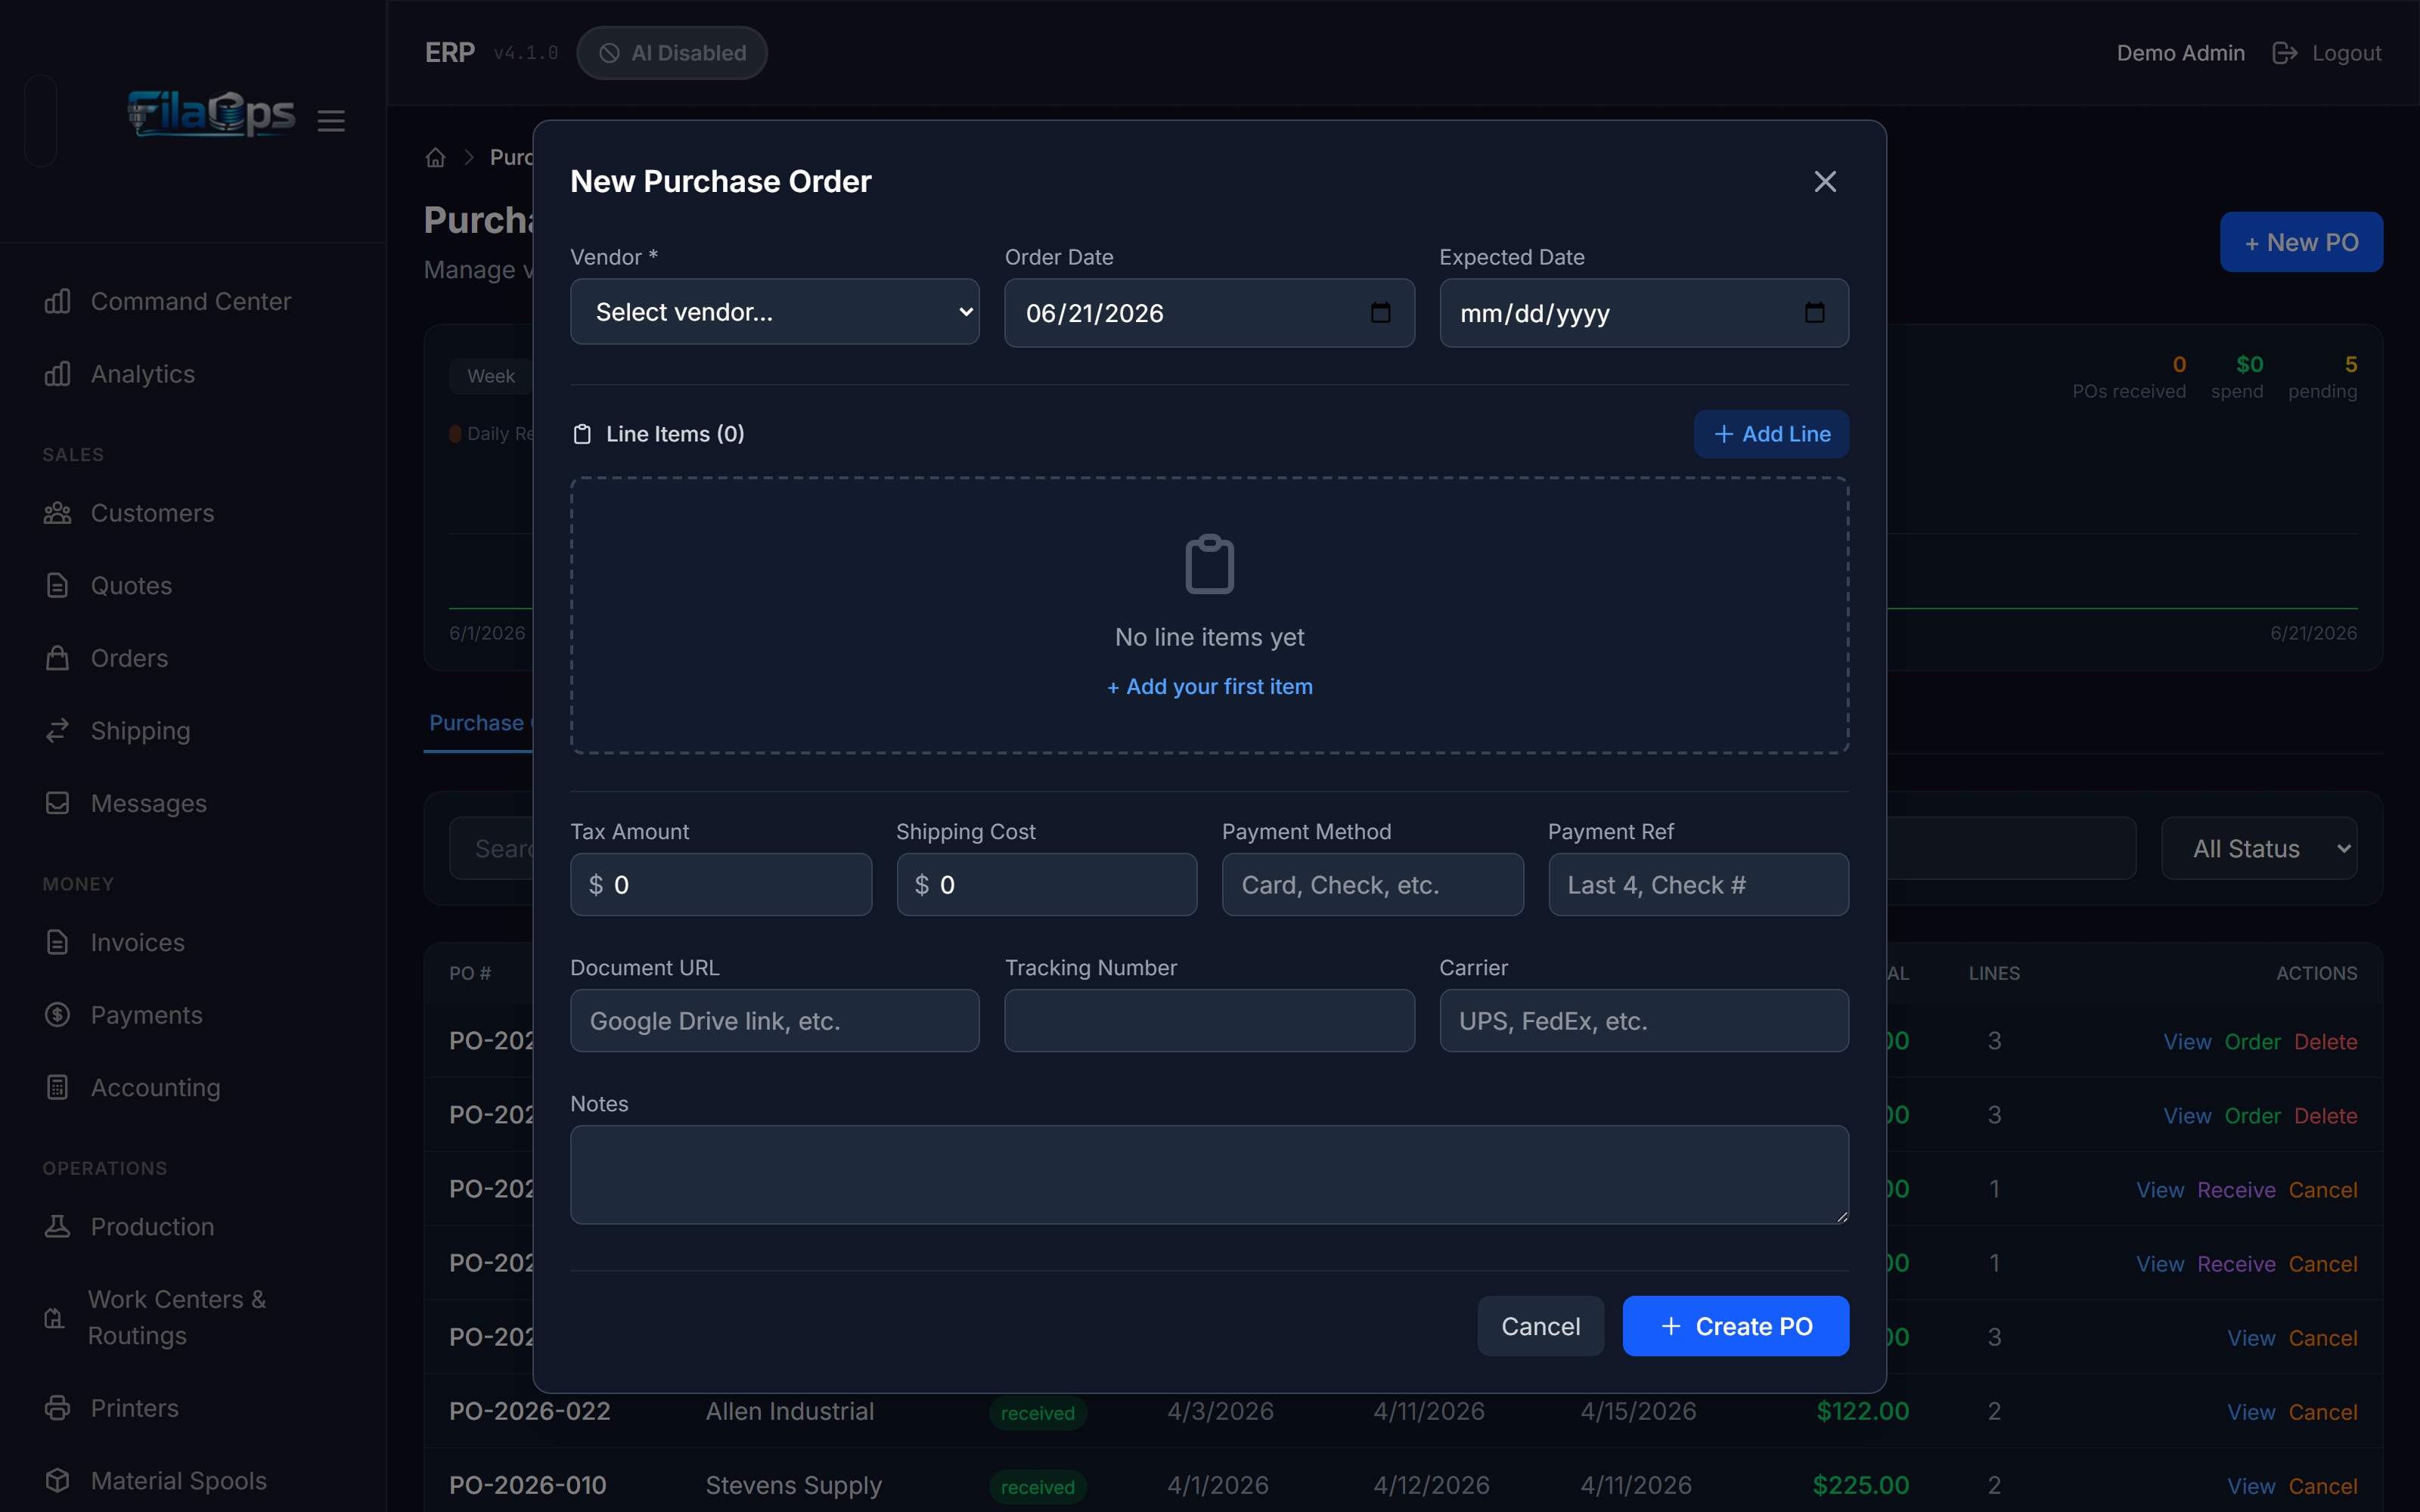
Task: Focus the Carrier field
Action: click(x=1644, y=1020)
